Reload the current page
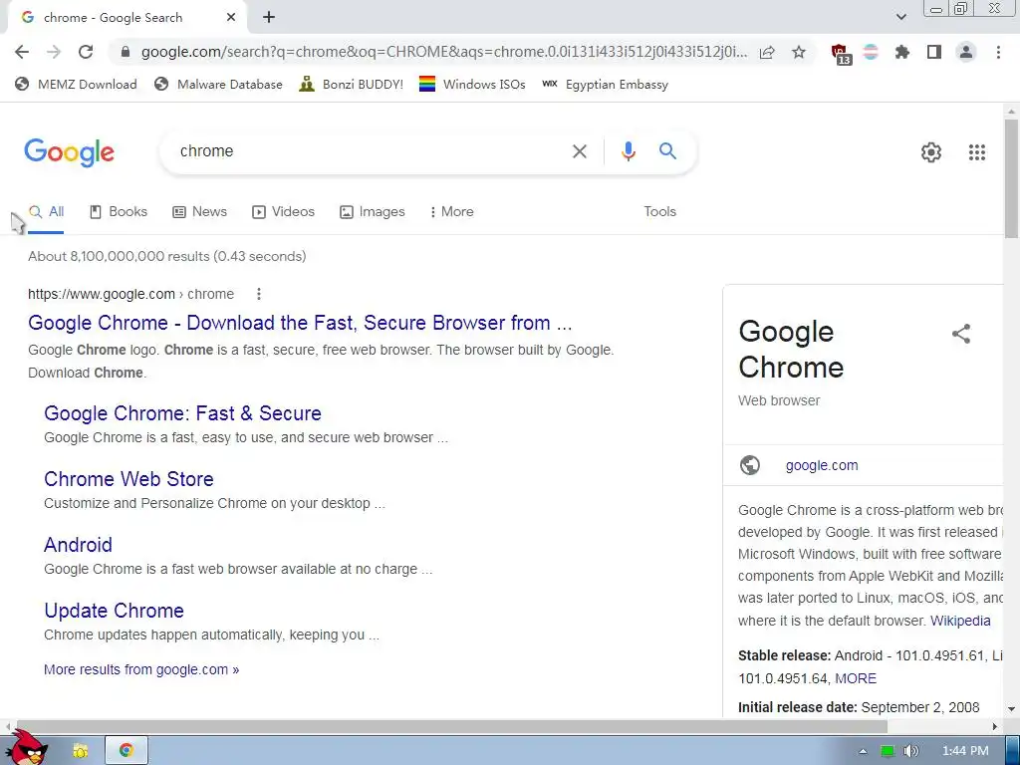 click(x=86, y=52)
